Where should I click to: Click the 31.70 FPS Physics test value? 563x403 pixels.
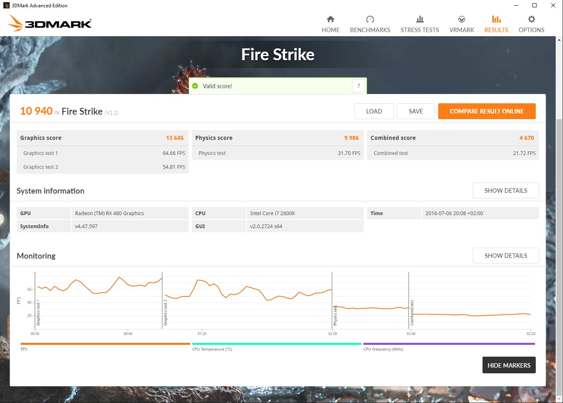click(x=349, y=153)
